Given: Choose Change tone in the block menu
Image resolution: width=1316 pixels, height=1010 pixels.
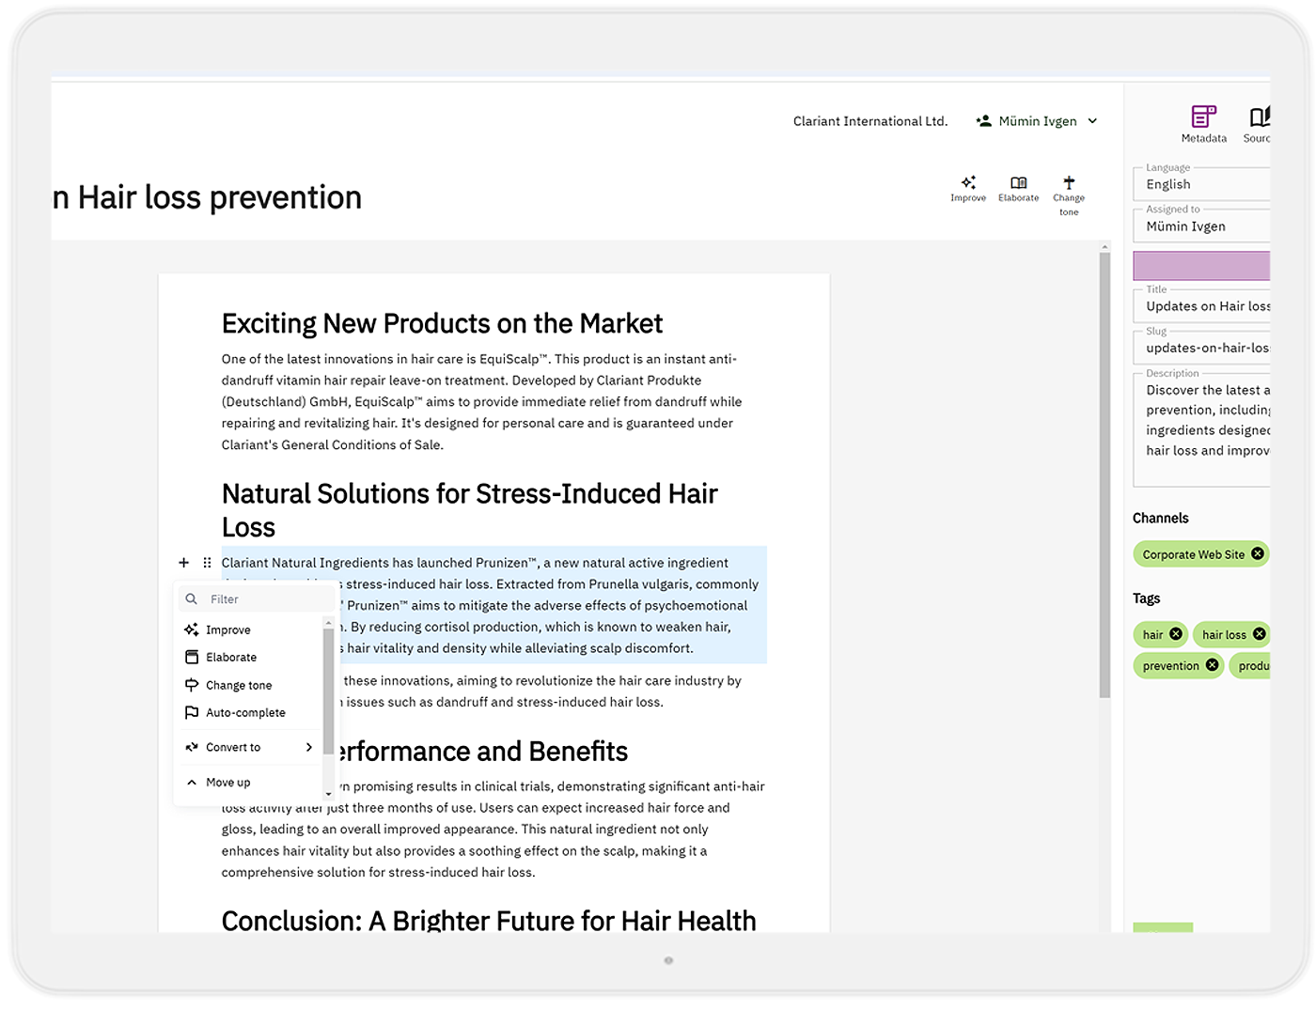Looking at the screenshot, I should pos(250,685).
